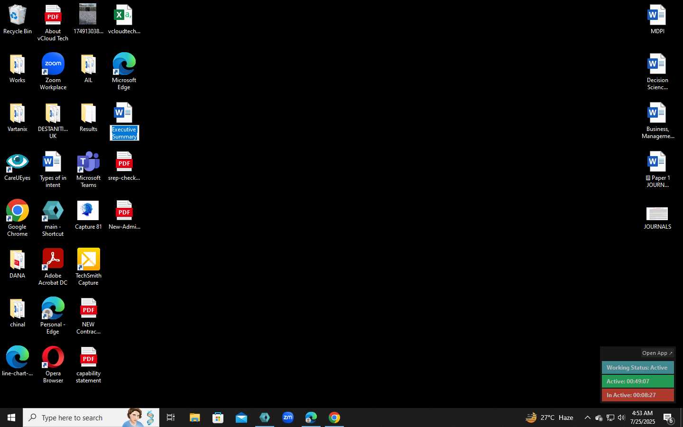
Task: Select Microsoft Edge desktop shortcut
Action: 124,72
